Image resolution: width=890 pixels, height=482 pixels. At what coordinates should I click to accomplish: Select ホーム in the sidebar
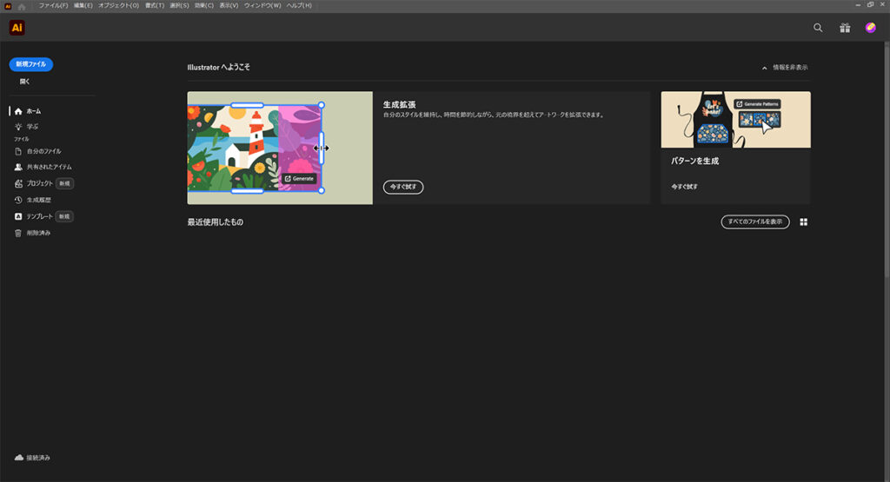pos(34,111)
